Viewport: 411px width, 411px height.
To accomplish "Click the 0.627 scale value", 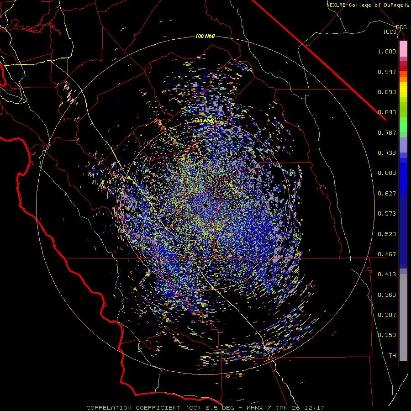I will (x=387, y=194).
